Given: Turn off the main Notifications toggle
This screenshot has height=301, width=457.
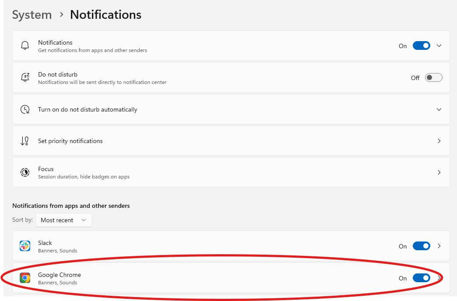Looking at the screenshot, I should click(421, 46).
